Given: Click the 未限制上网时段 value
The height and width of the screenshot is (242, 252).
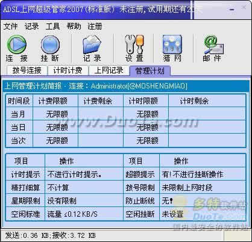Looking at the screenshot, I should pos(187,188).
